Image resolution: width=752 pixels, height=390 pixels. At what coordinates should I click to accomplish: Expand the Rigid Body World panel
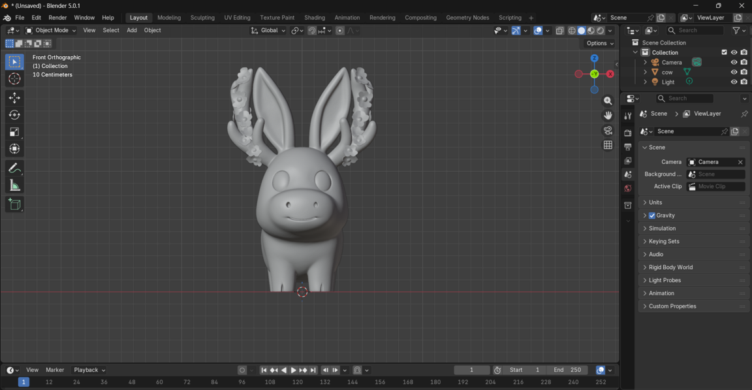tap(670, 267)
